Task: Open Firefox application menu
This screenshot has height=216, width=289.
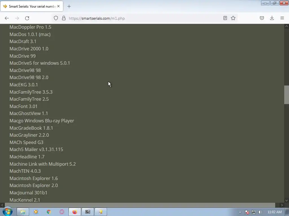Action: pyautogui.click(x=282, y=18)
